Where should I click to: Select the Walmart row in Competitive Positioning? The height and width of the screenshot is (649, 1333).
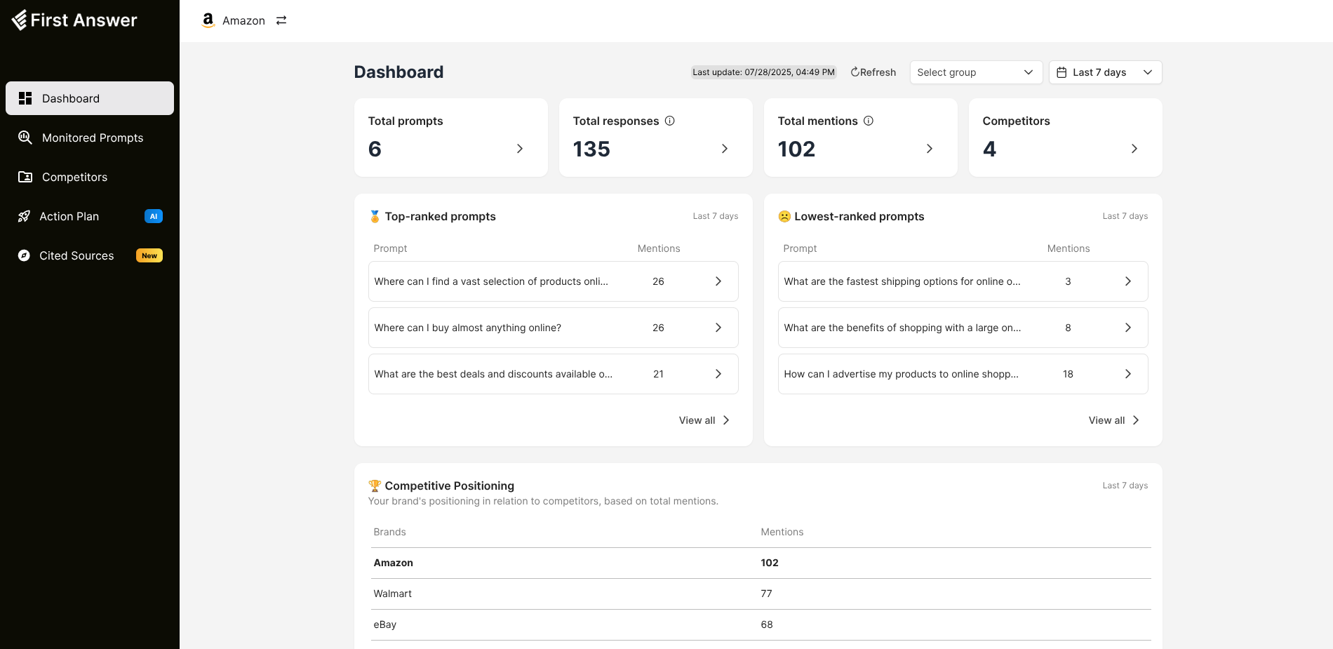click(x=761, y=594)
